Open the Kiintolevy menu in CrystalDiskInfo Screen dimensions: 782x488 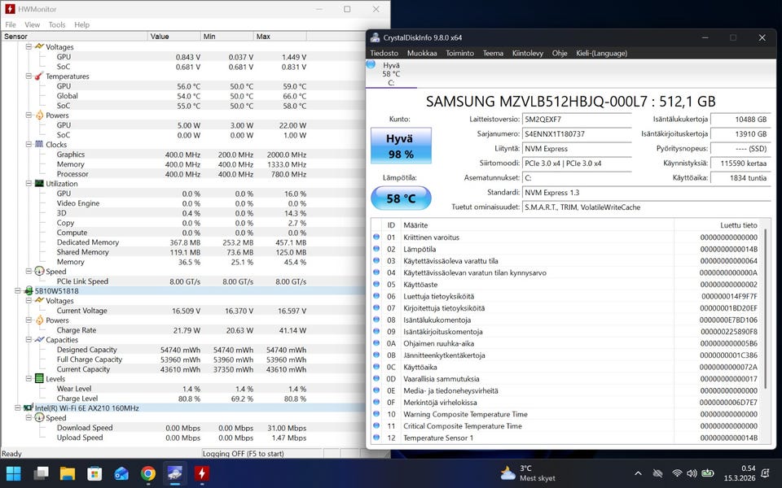[x=528, y=53]
